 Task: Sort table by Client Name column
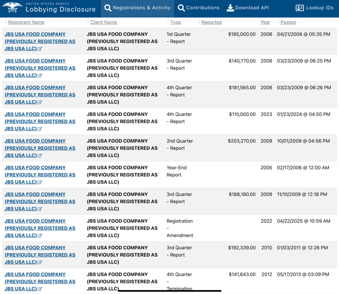103,22
